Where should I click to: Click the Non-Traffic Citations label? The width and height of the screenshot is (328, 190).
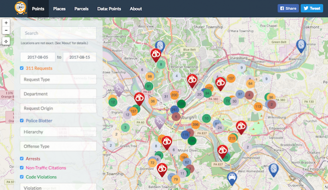(46, 168)
